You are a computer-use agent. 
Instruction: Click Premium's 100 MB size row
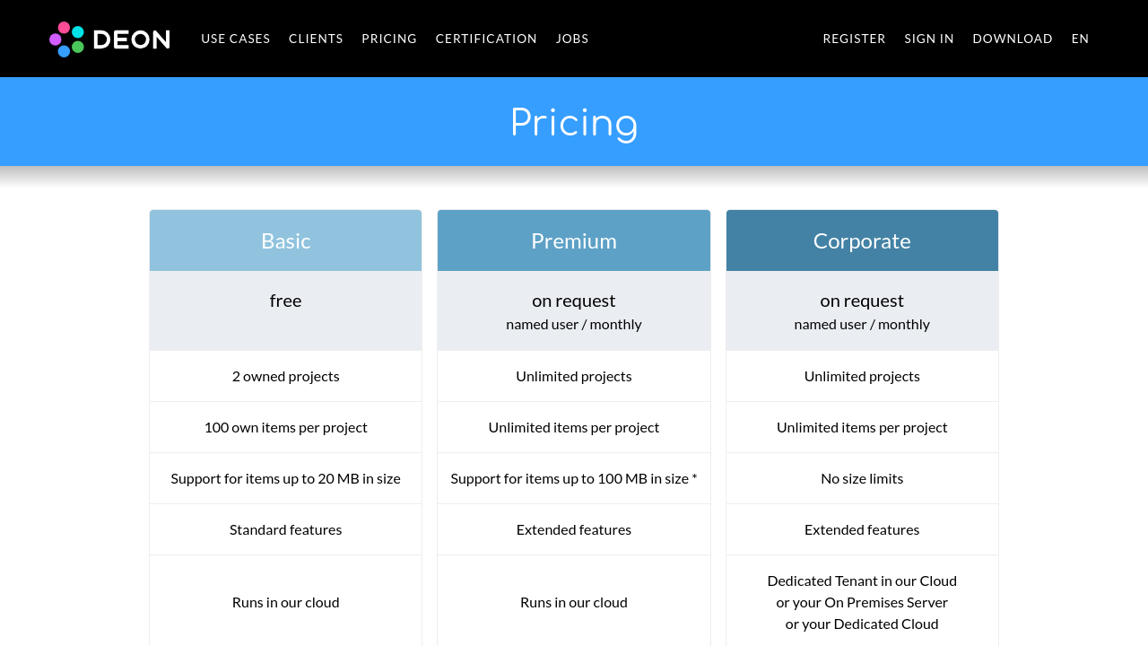point(574,478)
